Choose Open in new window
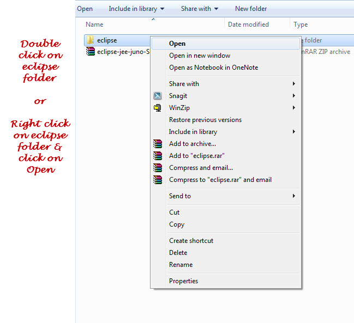Viewport: 354px width, 323px height. point(226,56)
